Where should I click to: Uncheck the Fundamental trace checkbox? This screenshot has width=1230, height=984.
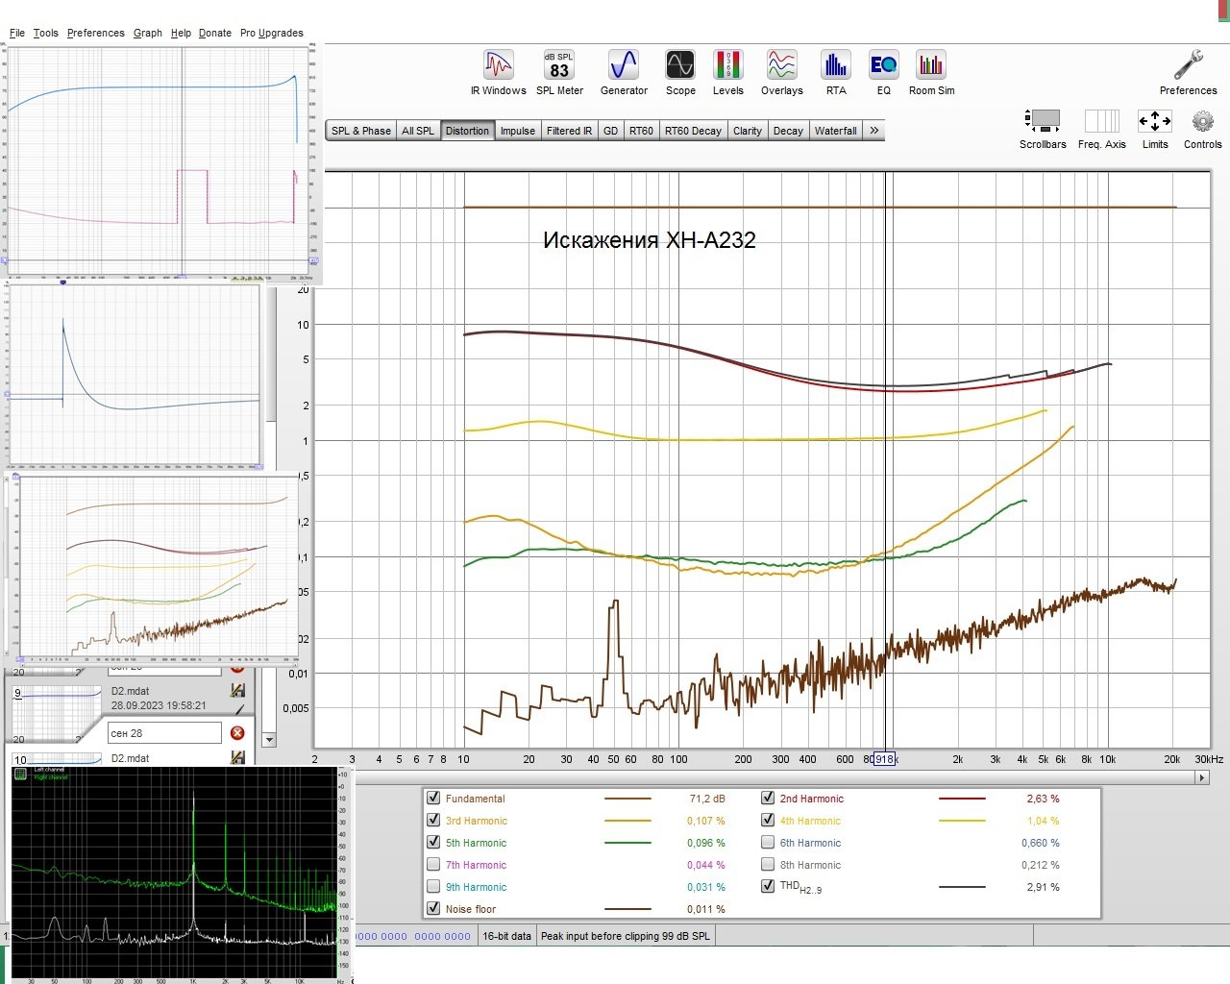(x=433, y=798)
